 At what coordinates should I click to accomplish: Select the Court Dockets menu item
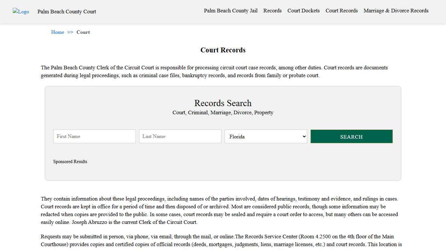pyautogui.click(x=303, y=10)
